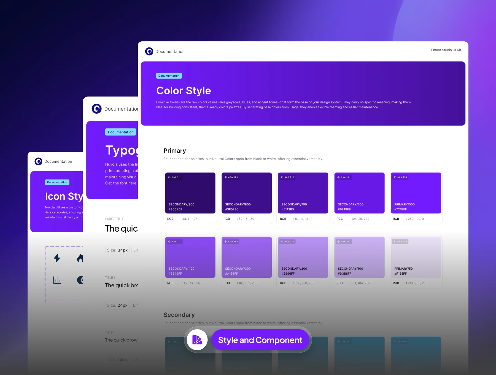The image size is (496, 375).
Task: Click the TITLE 1 label on Typography page
Action: (x=110, y=278)
